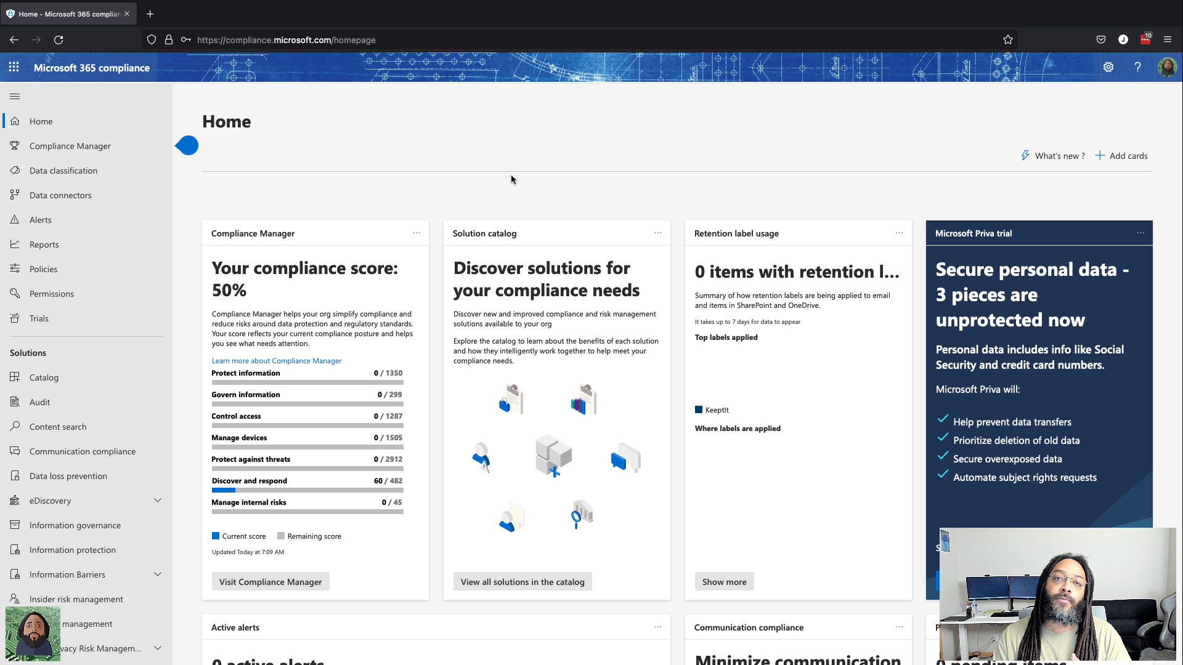
Task: Navigate to Information protection settings
Action: pos(72,550)
